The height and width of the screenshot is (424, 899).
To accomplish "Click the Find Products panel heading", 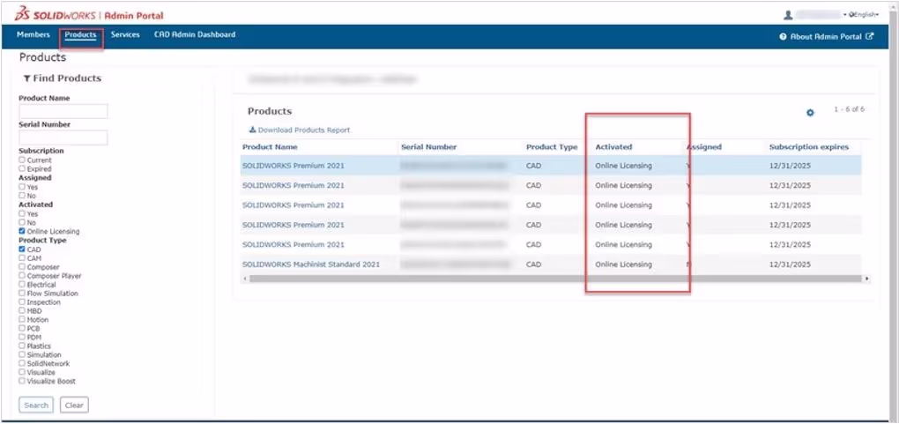I will point(62,78).
